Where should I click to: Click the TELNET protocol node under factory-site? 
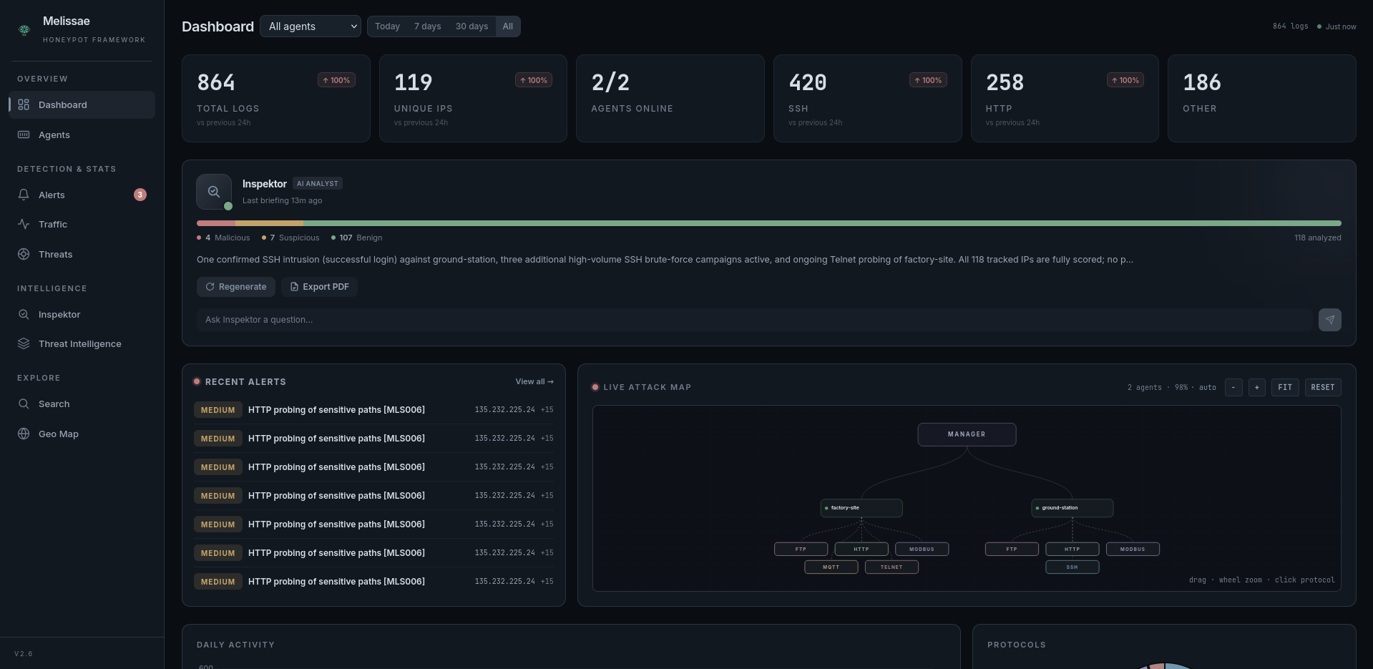coord(891,567)
